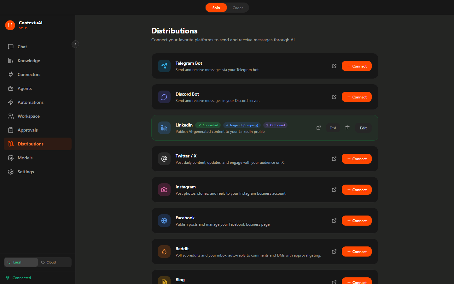Viewport: 454px width, 284px height.
Task: Go to Models page
Action: click(x=38, y=158)
